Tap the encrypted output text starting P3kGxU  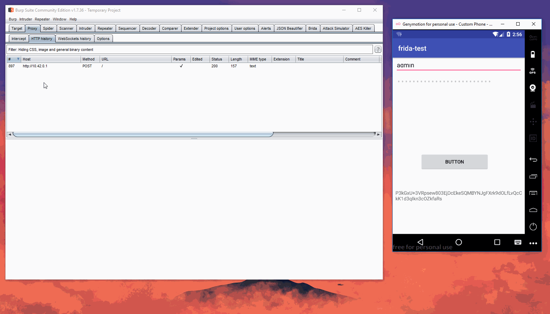coord(459,196)
